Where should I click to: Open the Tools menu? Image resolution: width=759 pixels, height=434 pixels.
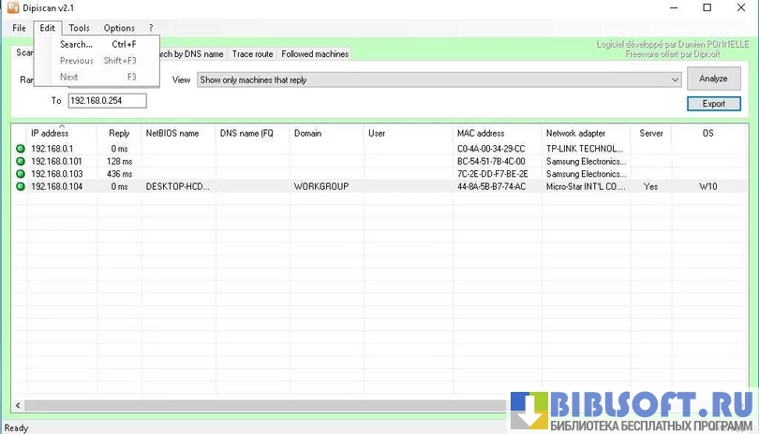tap(79, 28)
